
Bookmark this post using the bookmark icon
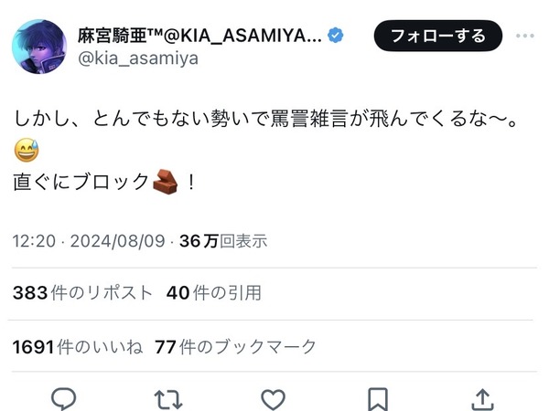[378, 399]
